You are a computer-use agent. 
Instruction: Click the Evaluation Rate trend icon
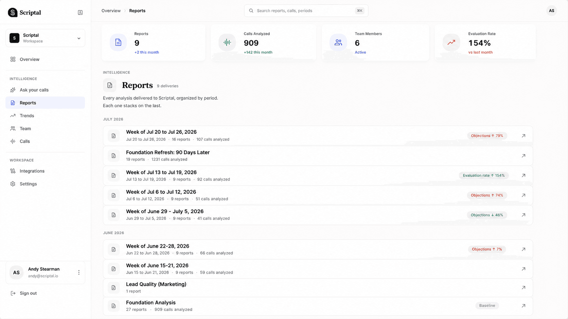coord(451,42)
